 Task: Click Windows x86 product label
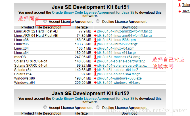click(24, 78)
